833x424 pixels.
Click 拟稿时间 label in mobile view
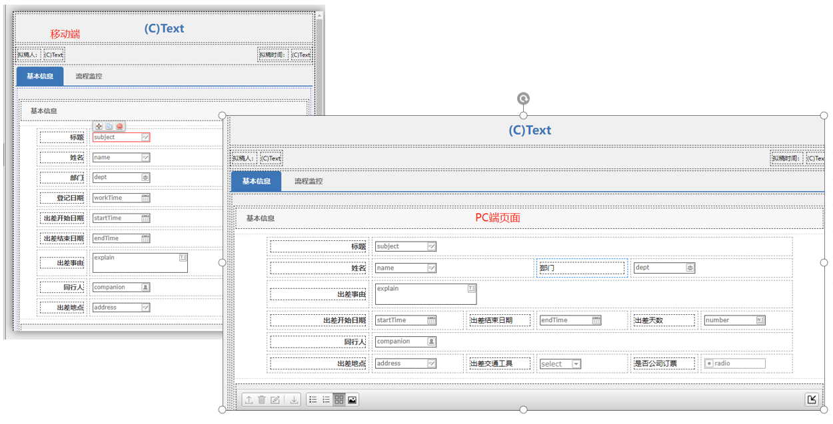coord(273,55)
